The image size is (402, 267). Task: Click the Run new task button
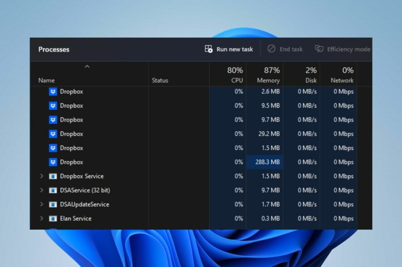point(229,49)
